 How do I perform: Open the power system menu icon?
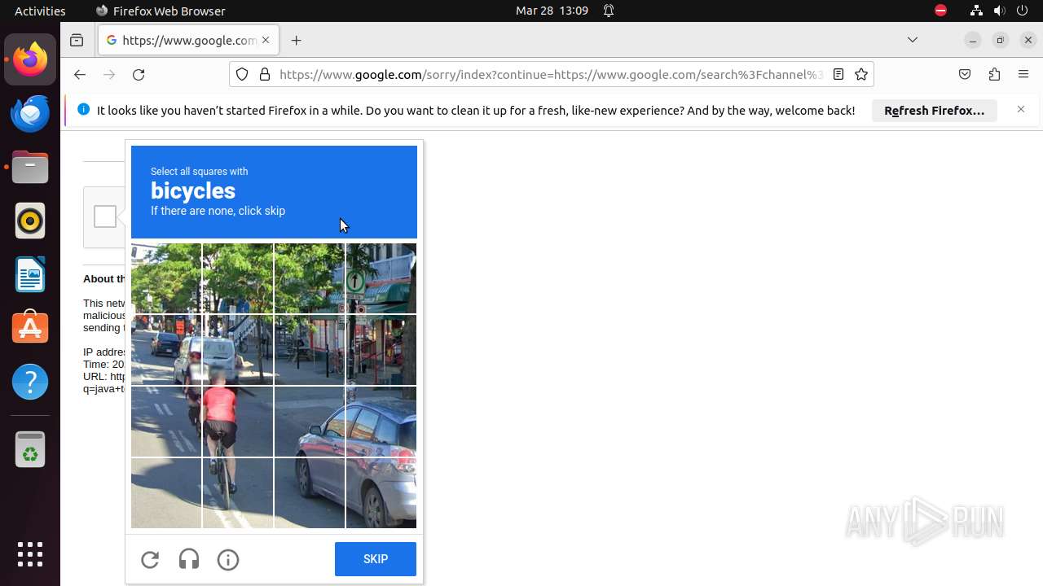point(1023,11)
